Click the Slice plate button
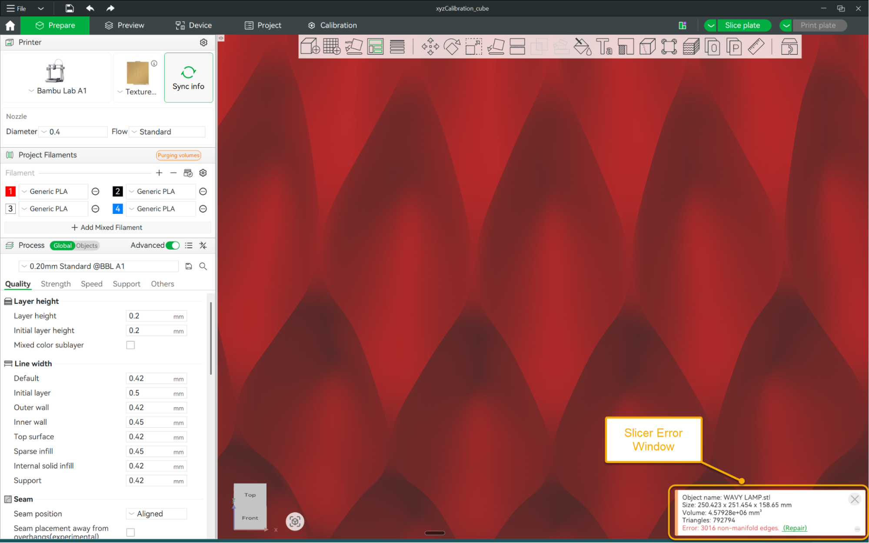The height and width of the screenshot is (543, 869). tap(743, 26)
